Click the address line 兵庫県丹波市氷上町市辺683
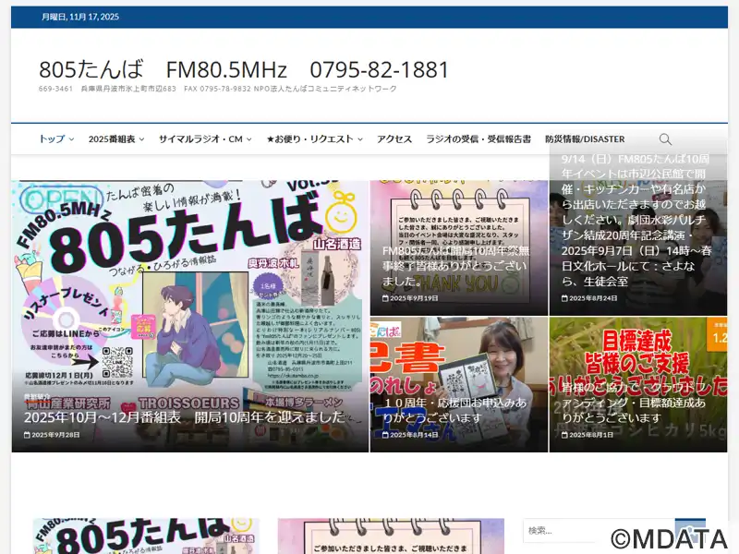739x554 pixels. coord(128,89)
